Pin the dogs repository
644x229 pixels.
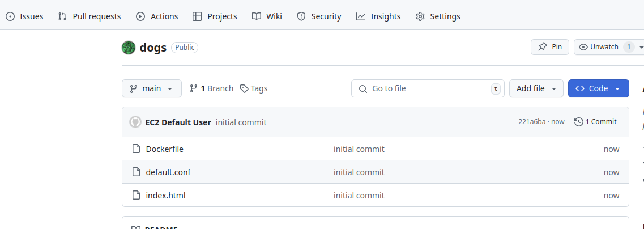click(550, 47)
